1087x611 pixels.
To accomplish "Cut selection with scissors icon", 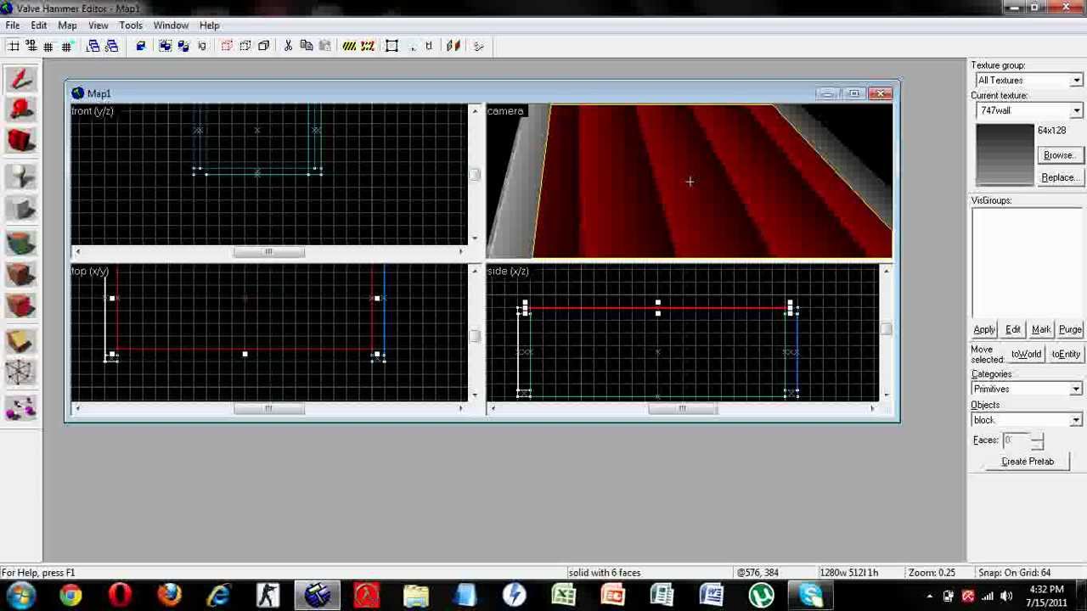I will pos(288,46).
